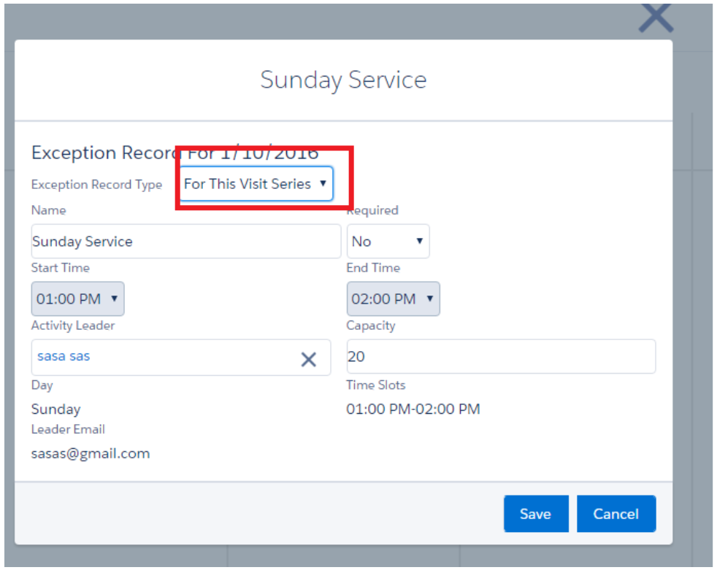Click the Time Slots label
The image size is (717, 570).
pyautogui.click(x=375, y=385)
